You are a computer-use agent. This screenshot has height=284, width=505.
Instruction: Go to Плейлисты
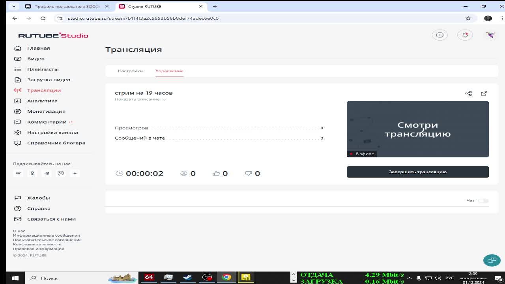[43, 69]
